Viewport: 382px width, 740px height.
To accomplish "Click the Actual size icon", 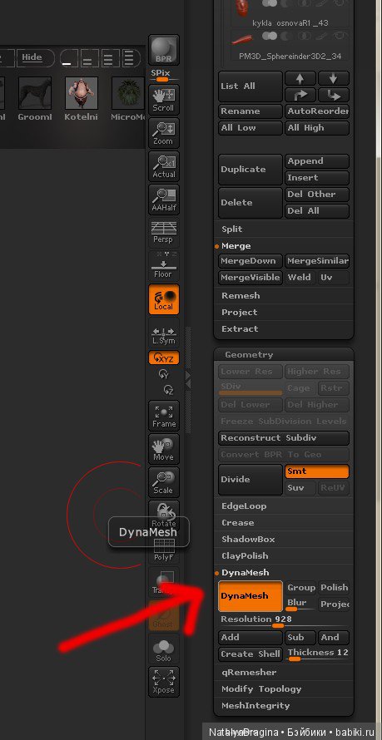I will (164, 166).
